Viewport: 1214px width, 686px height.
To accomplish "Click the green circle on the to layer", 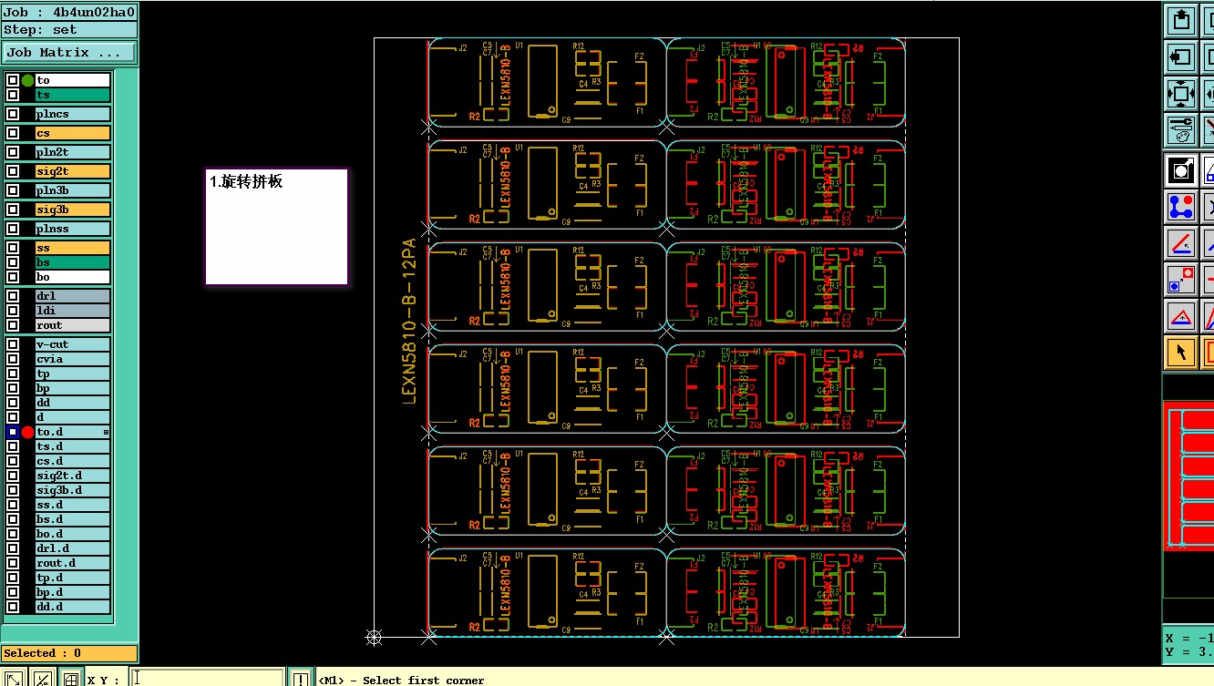I will coord(27,80).
